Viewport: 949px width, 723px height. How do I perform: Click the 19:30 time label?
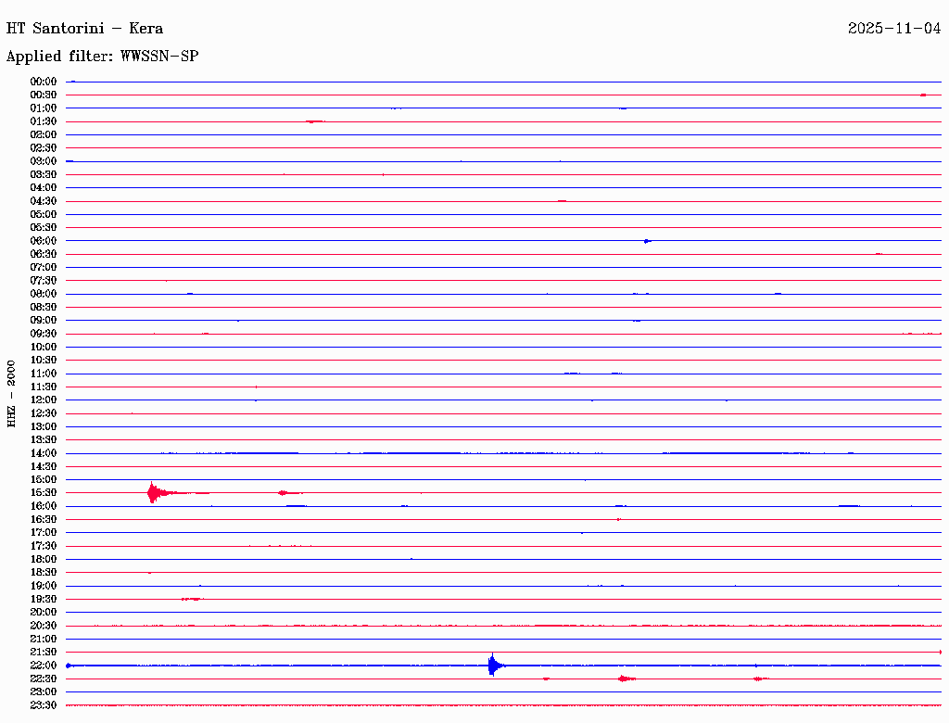44,599
